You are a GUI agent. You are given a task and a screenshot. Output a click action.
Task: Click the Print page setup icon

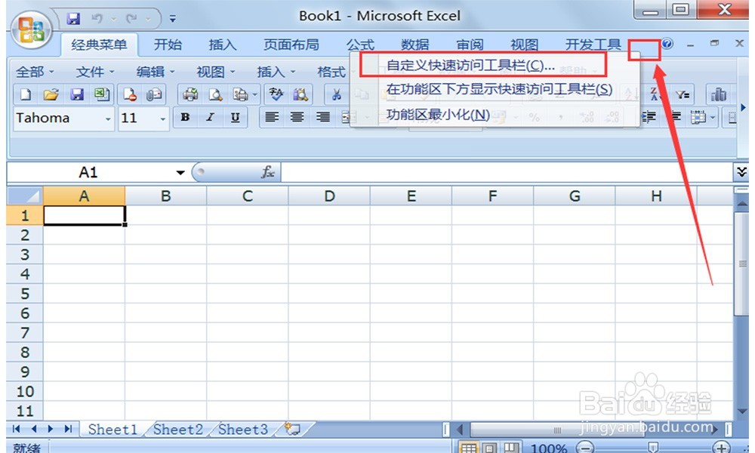(240, 94)
